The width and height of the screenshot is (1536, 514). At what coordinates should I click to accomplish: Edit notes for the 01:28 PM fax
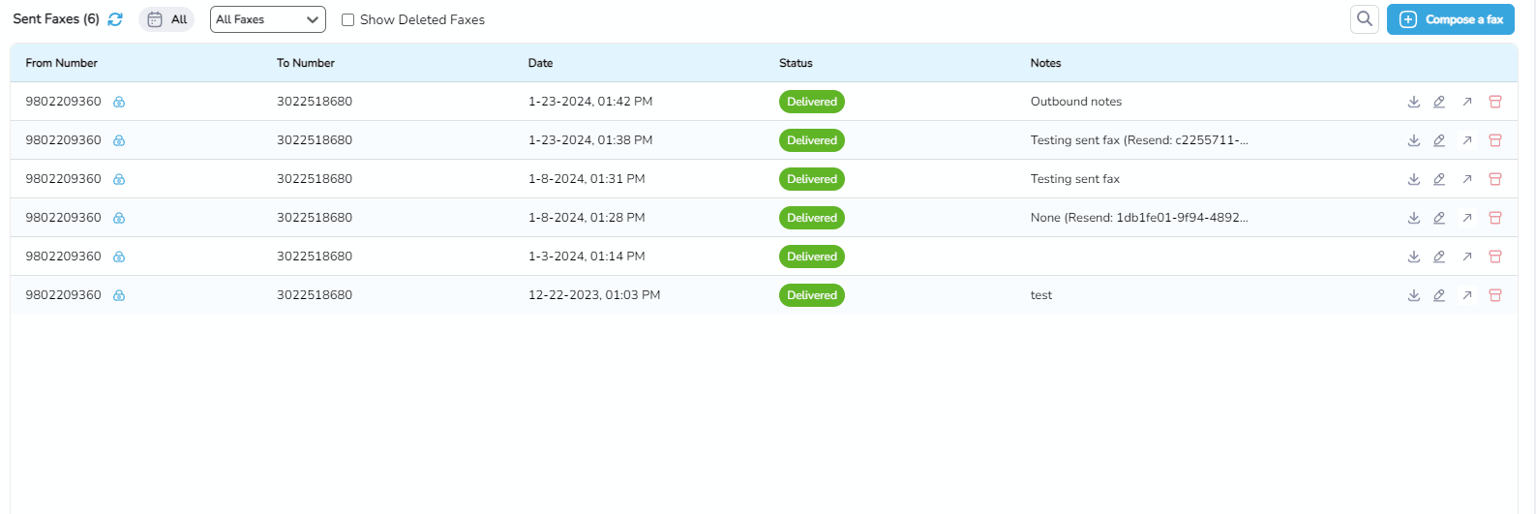(1439, 218)
